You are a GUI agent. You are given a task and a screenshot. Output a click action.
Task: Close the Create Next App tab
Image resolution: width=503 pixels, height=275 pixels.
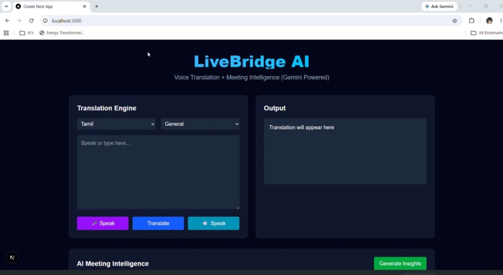coord(84,6)
